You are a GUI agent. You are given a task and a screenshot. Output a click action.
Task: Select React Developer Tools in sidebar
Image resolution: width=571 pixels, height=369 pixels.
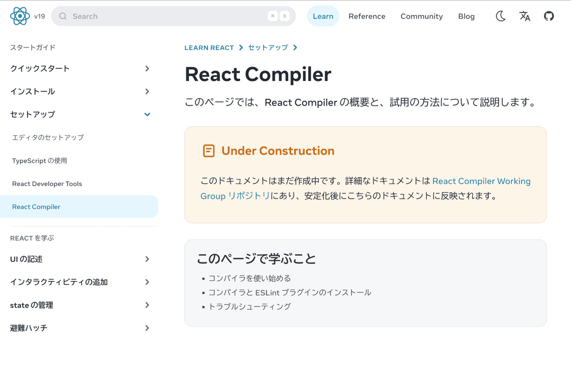click(47, 183)
